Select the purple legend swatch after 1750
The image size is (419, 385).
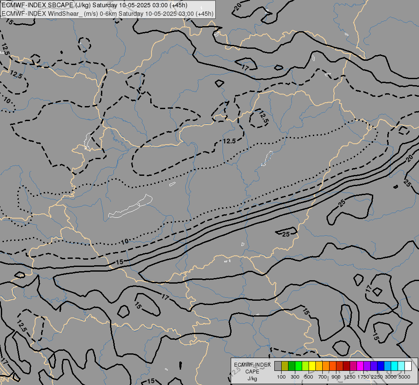click(x=367, y=366)
